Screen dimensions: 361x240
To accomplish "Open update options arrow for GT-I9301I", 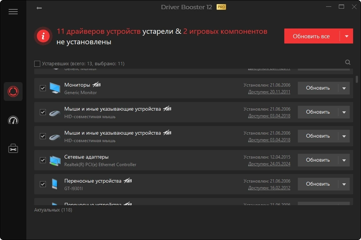I will pos(344,184).
